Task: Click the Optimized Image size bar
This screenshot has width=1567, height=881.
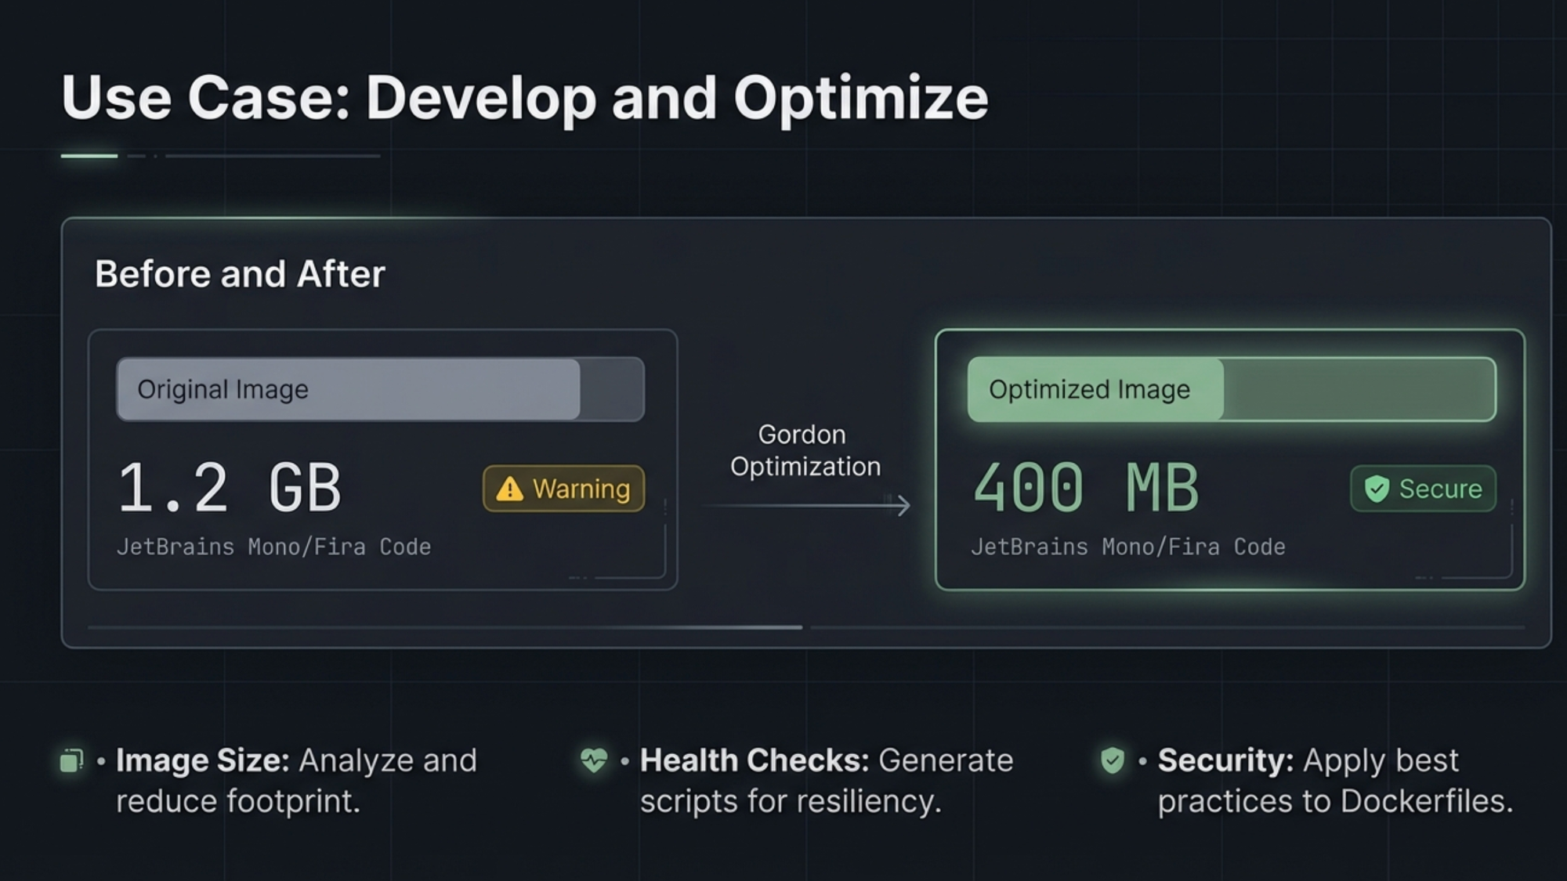Action: [x=1232, y=389]
